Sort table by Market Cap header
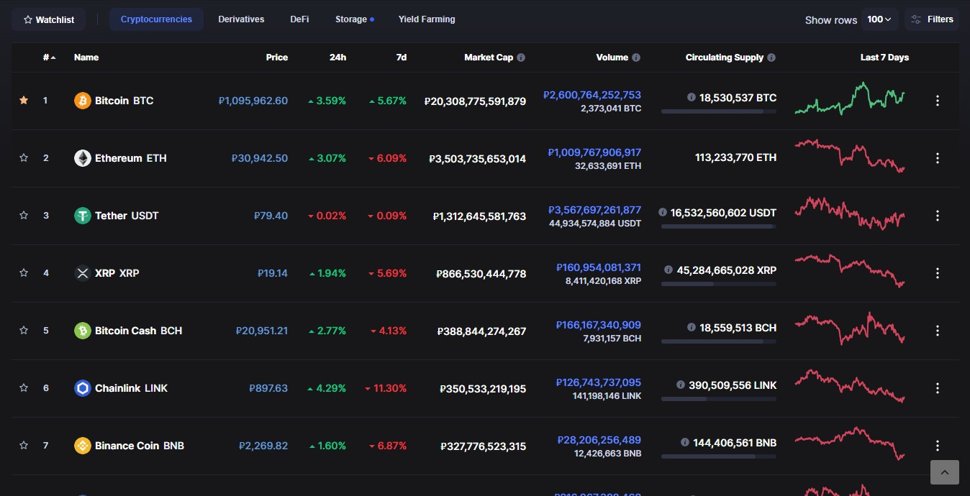970x496 pixels. [x=489, y=58]
